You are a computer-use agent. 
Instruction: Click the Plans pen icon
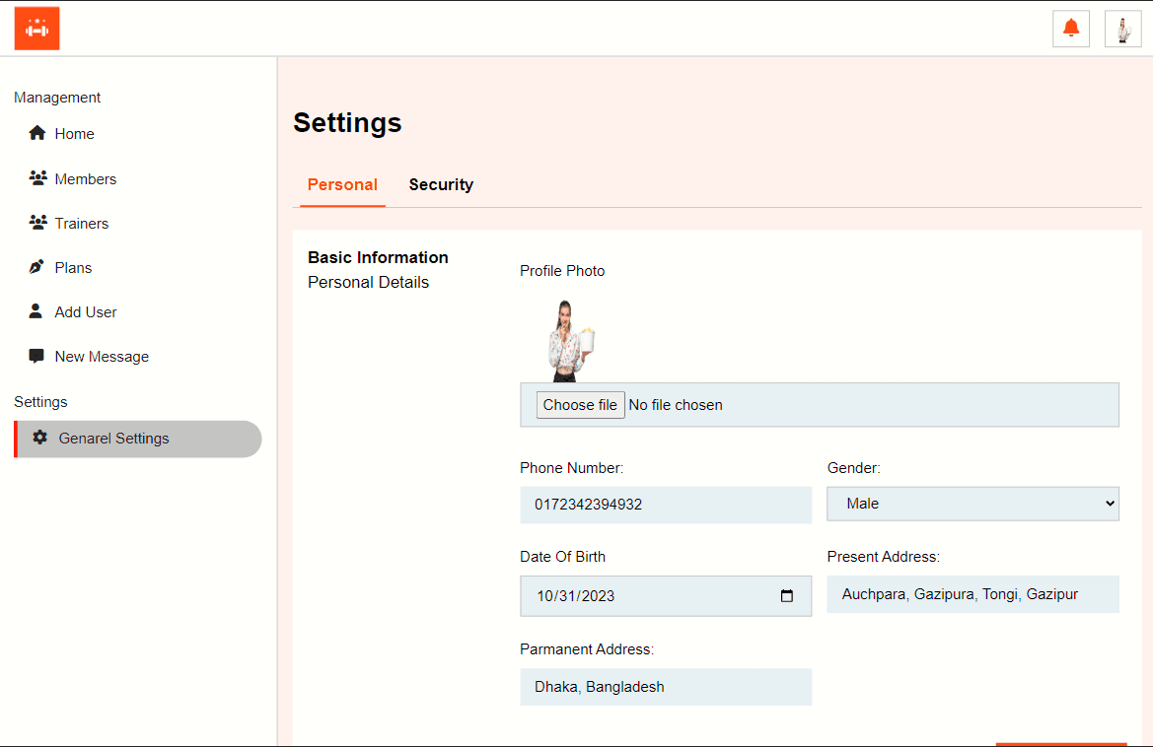tap(36, 267)
